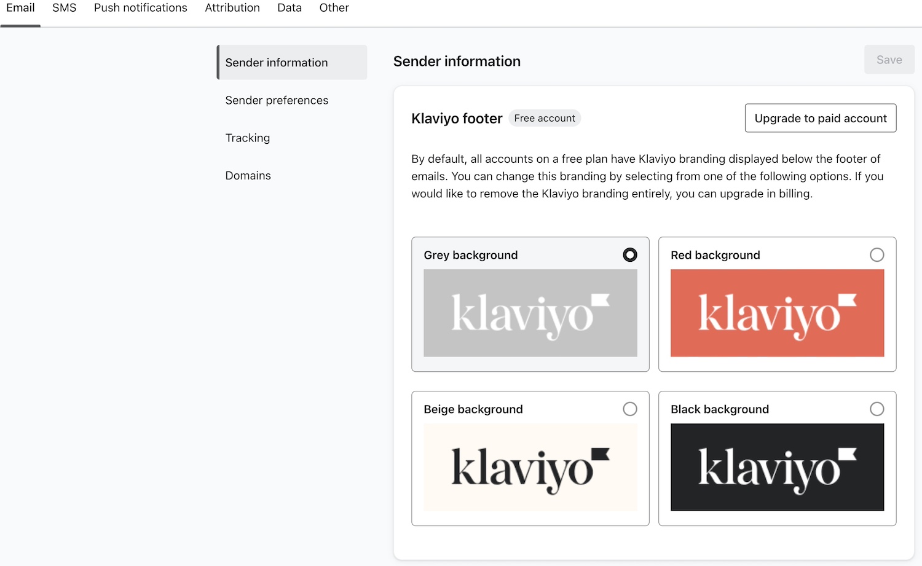The height and width of the screenshot is (566, 922).
Task: Click the Free account badge
Action: pos(545,117)
